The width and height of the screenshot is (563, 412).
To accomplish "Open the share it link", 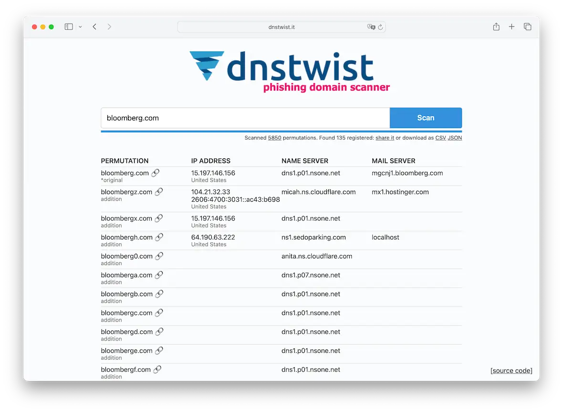I will tap(385, 138).
